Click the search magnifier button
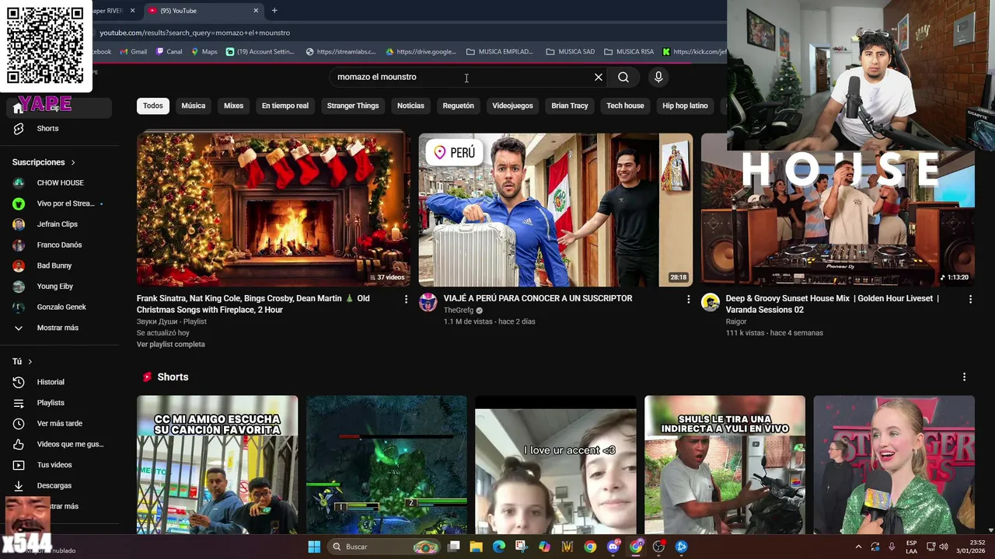This screenshot has height=559, width=995. click(x=623, y=77)
